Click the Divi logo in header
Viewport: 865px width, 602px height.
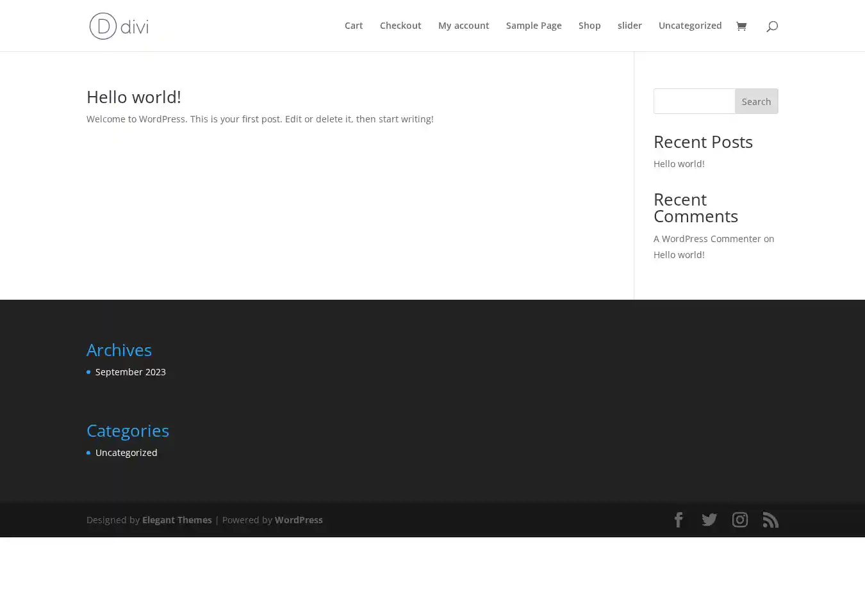[119, 26]
